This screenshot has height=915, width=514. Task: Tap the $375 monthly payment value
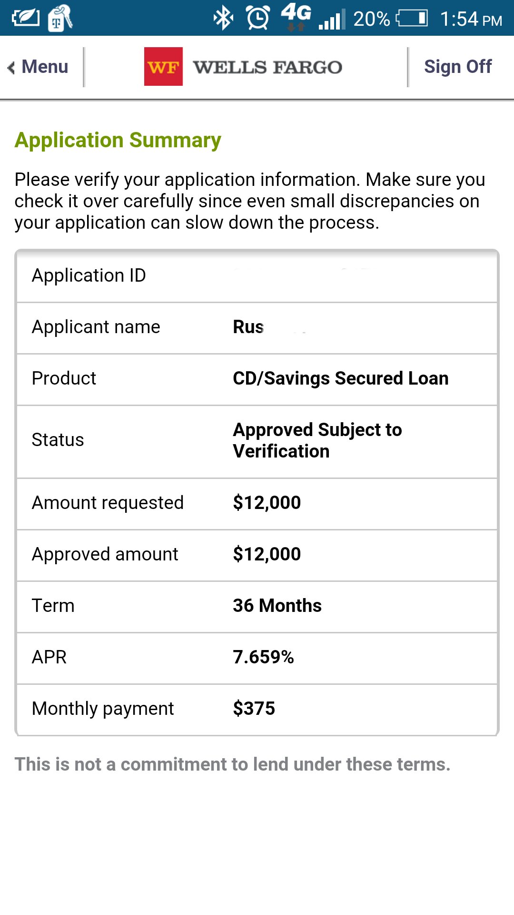coord(254,709)
